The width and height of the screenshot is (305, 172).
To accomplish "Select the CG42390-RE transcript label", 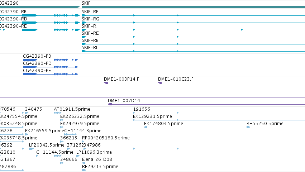I will [x=13, y=26].
